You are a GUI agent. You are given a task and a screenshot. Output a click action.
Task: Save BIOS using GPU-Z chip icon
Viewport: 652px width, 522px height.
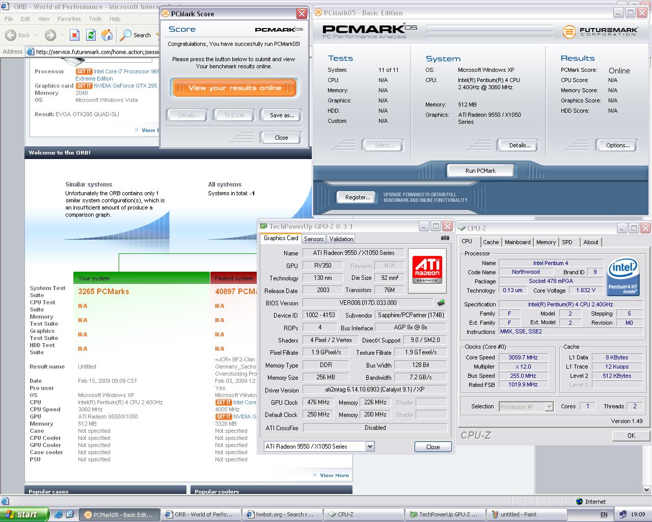coord(441,303)
